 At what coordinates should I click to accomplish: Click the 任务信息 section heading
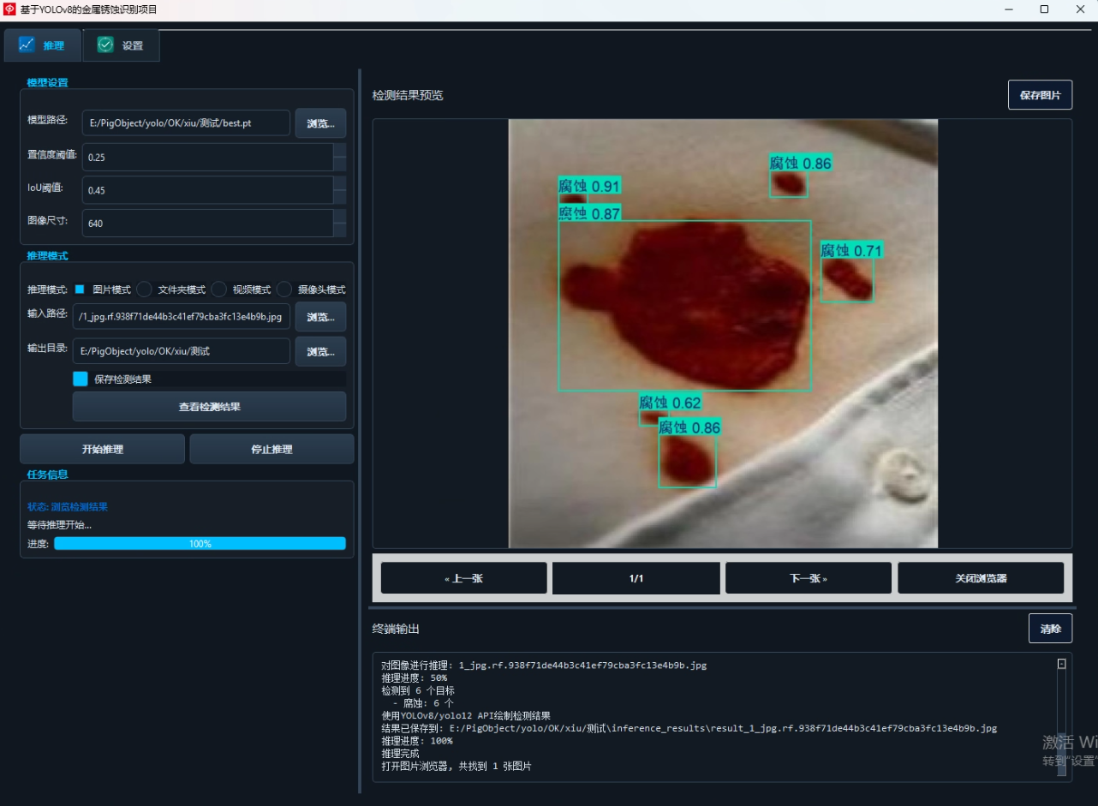[x=47, y=475]
